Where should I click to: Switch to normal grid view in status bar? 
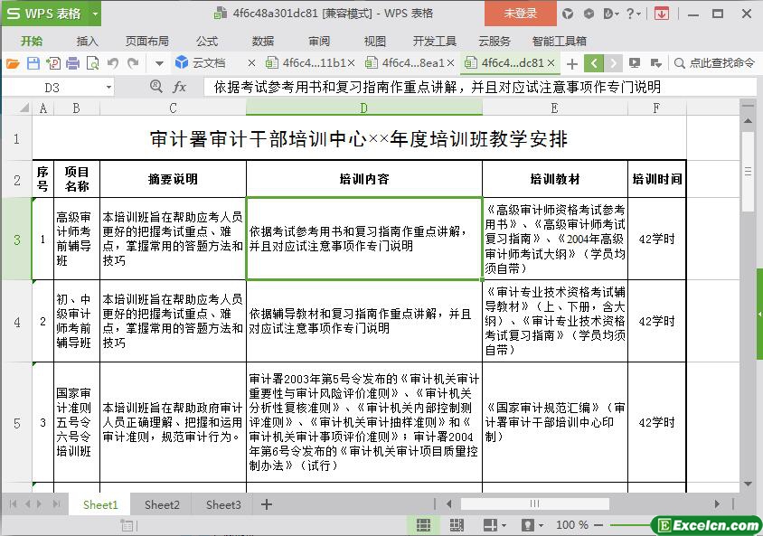(x=423, y=525)
